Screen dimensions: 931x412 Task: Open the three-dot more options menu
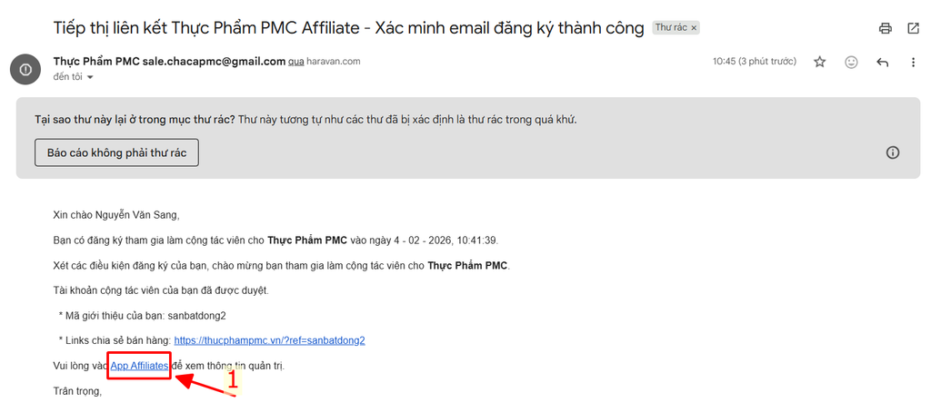point(913,62)
